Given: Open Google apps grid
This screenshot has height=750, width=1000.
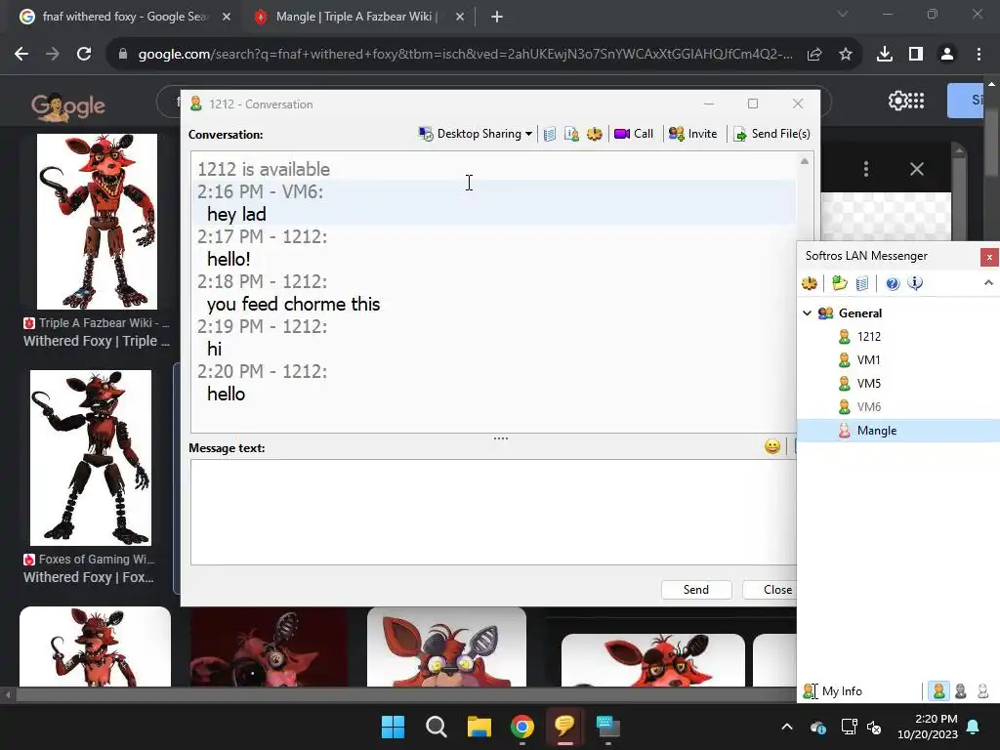Looking at the screenshot, I should coord(916,101).
